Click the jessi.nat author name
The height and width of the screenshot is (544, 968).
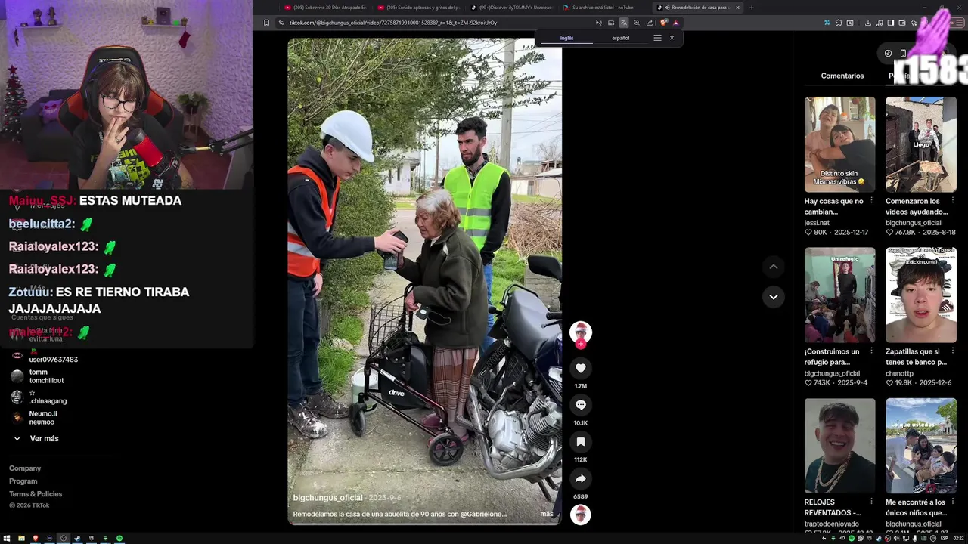tap(817, 223)
